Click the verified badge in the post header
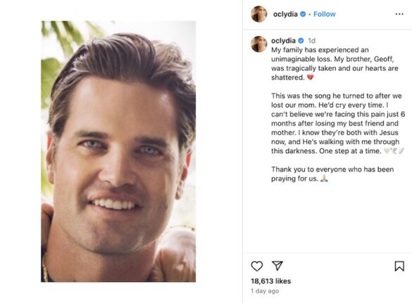The height and width of the screenshot is (303, 412). pyautogui.click(x=303, y=14)
